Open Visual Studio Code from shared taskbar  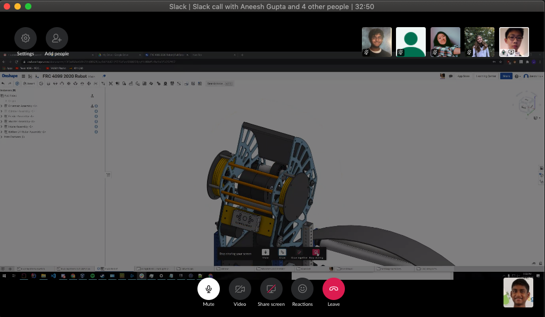pos(53,276)
